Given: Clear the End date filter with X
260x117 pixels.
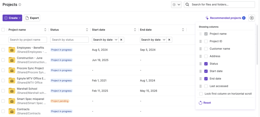Looking at the screenshot, I should pos(169,40).
